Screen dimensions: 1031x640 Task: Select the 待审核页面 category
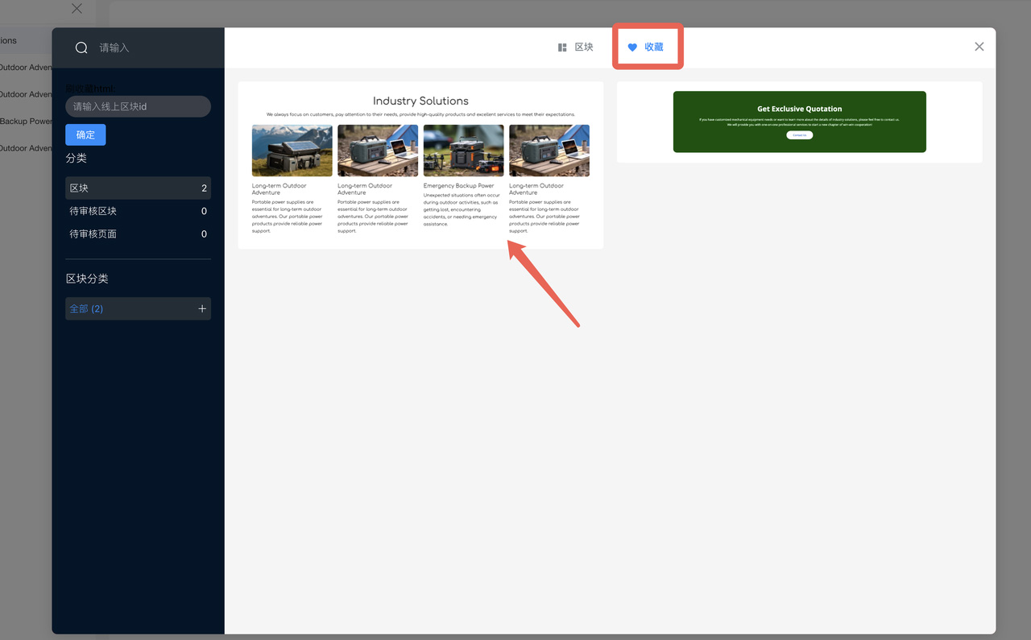click(x=138, y=233)
